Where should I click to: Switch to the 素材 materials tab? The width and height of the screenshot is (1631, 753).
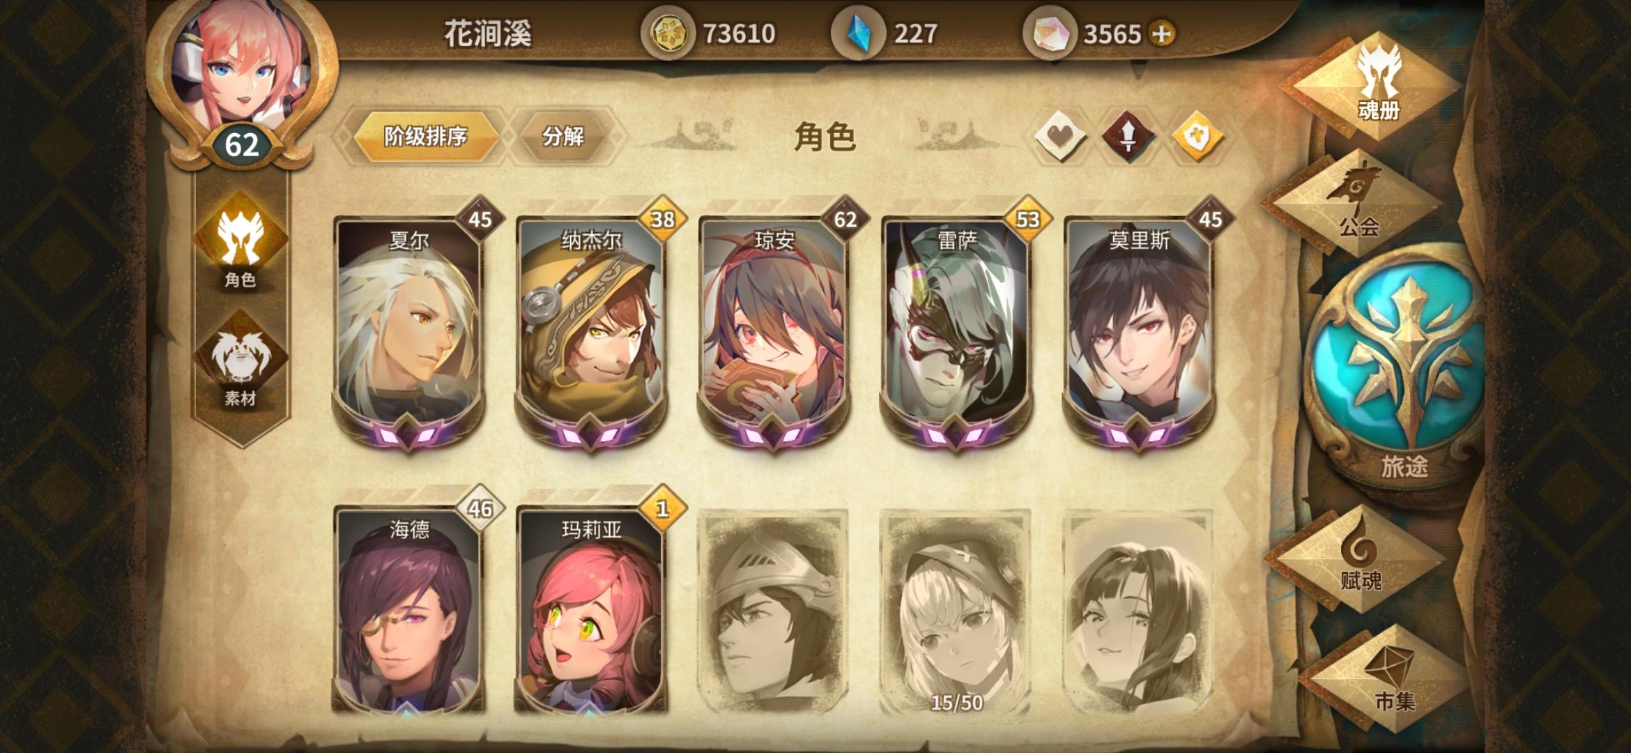pyautogui.click(x=240, y=359)
